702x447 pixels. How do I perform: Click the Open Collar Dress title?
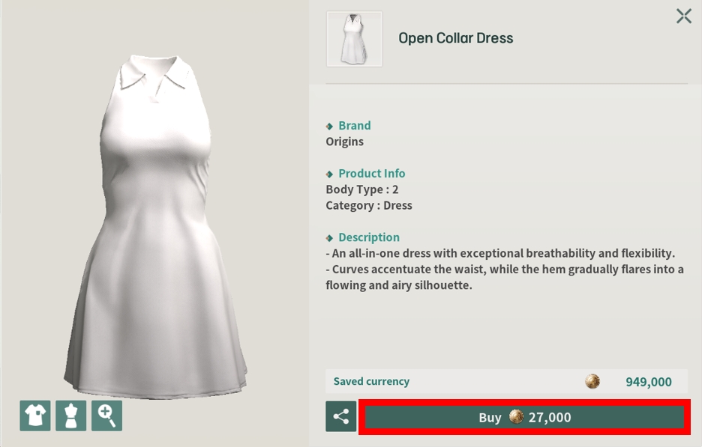455,38
